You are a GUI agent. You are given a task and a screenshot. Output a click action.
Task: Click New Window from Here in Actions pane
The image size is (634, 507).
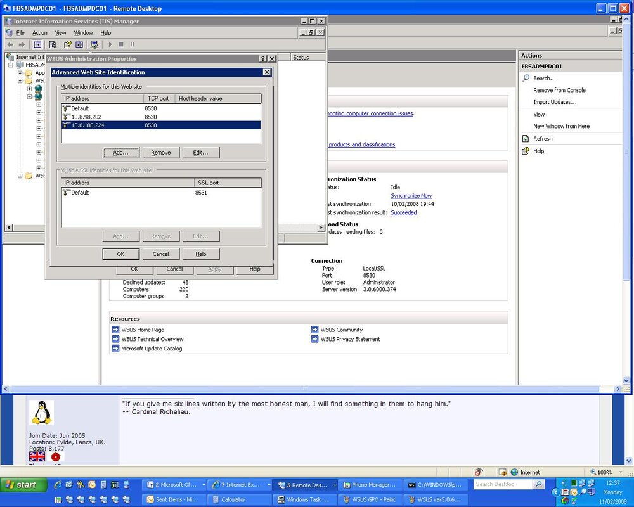(561, 126)
